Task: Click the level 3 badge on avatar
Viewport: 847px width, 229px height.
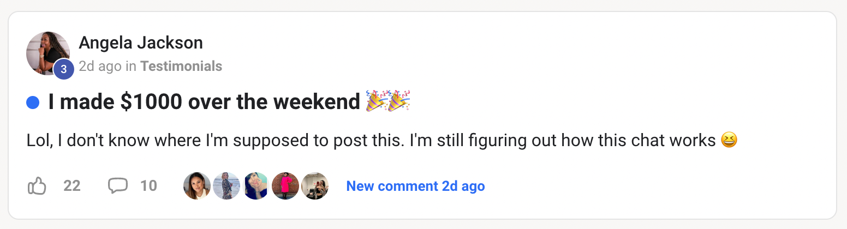Action: [63, 69]
